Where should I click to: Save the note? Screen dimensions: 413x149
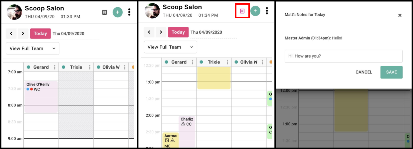391,72
